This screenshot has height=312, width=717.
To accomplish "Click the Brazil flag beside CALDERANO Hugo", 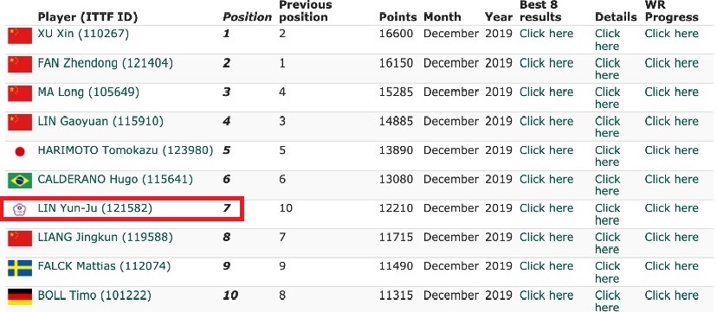I will tap(20, 181).
